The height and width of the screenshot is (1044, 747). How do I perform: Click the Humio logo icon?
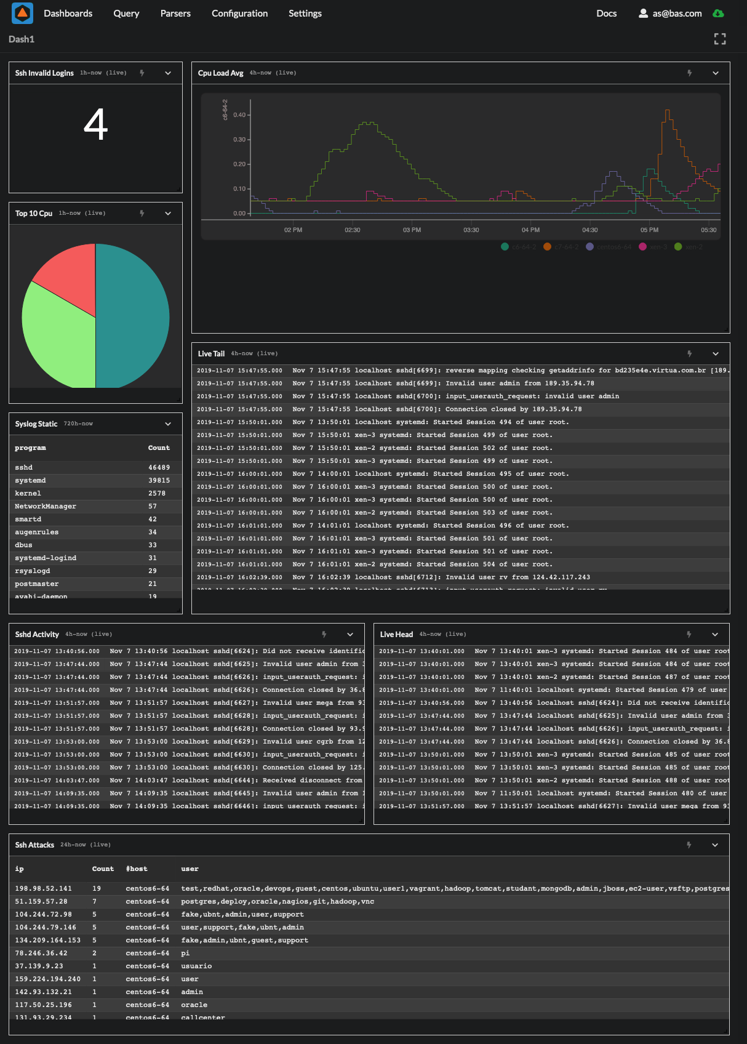pyautogui.click(x=23, y=13)
